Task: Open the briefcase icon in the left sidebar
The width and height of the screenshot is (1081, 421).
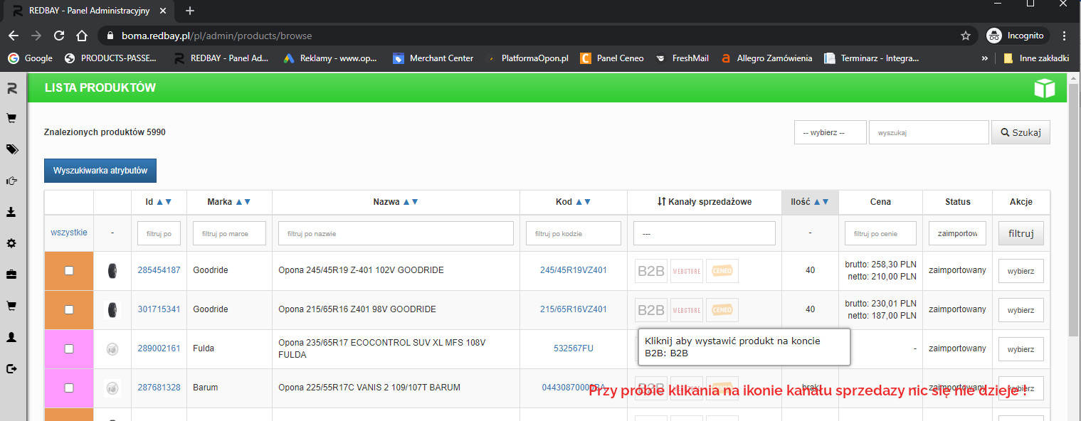Action: 12,275
